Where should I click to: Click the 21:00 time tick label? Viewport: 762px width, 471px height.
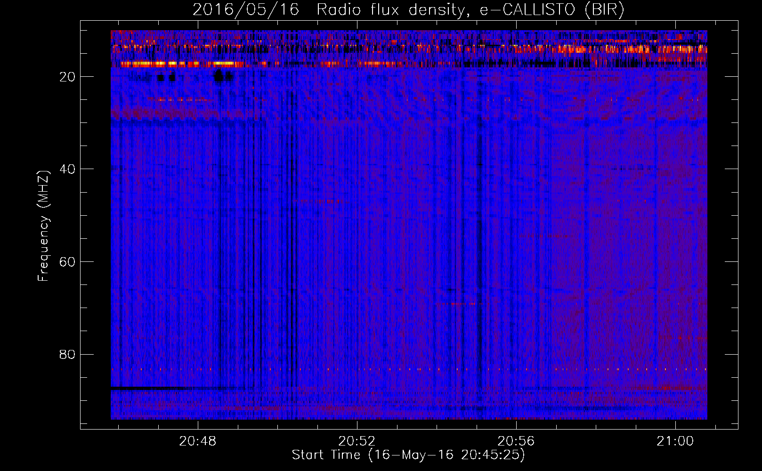point(675,441)
